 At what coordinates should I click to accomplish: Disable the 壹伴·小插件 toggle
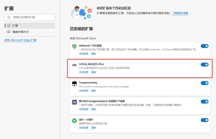[205, 120]
